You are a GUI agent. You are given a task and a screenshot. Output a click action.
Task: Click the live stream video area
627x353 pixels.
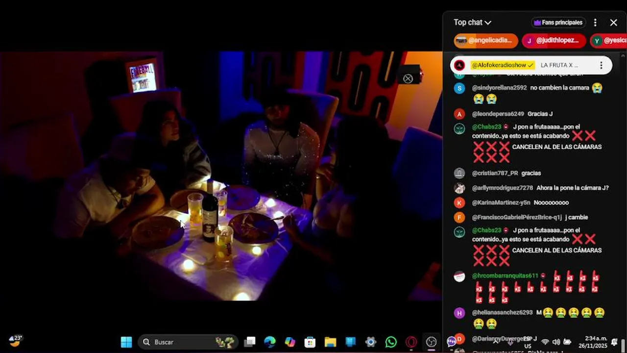pos(221,176)
